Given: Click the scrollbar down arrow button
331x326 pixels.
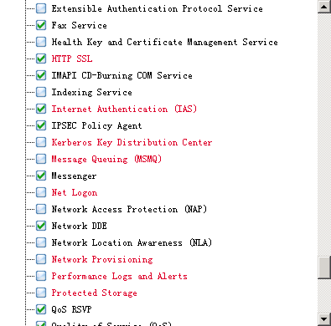Looking at the screenshot, I should click(x=324, y=319).
